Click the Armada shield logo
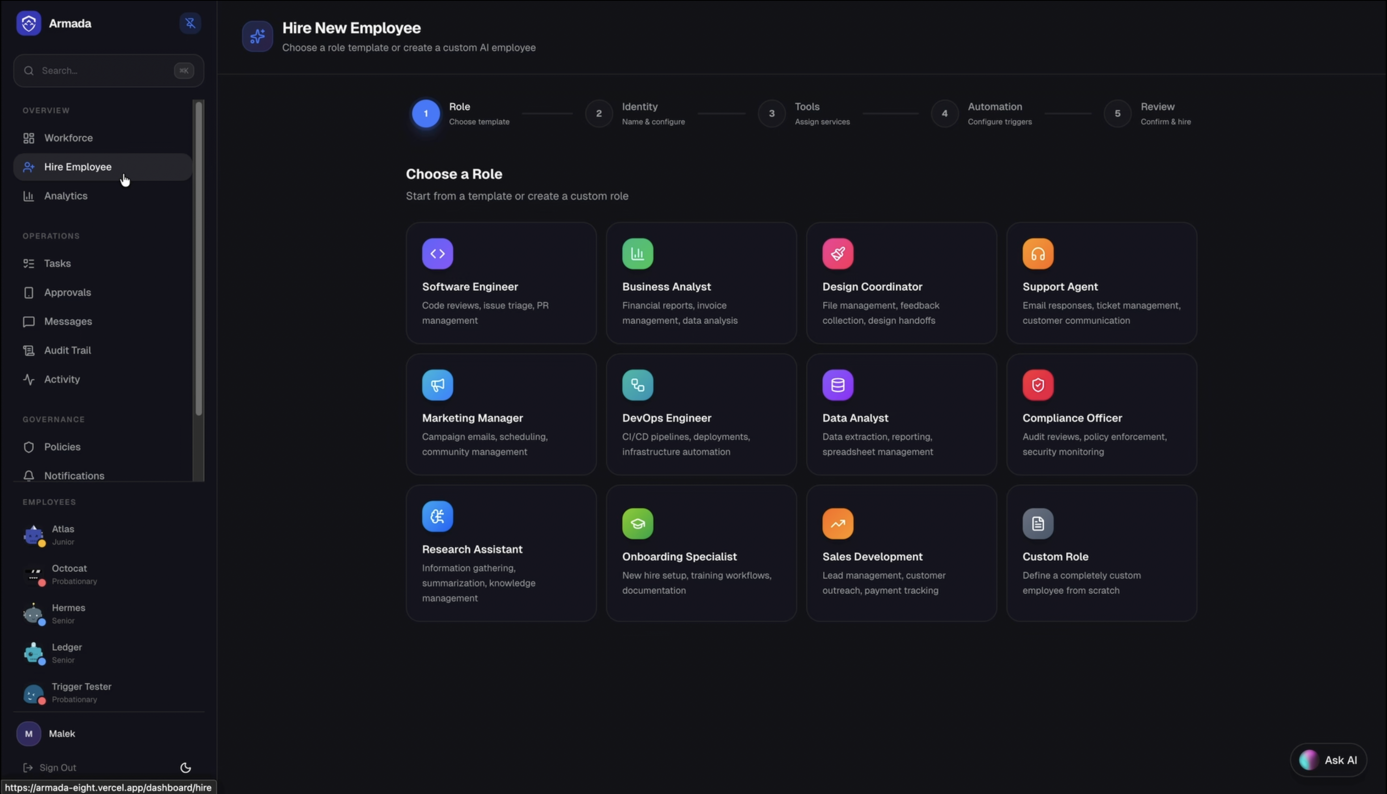 point(28,23)
